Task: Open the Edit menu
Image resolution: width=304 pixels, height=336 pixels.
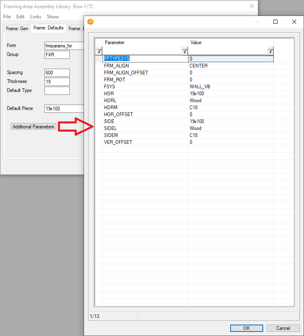Action: tap(20, 17)
